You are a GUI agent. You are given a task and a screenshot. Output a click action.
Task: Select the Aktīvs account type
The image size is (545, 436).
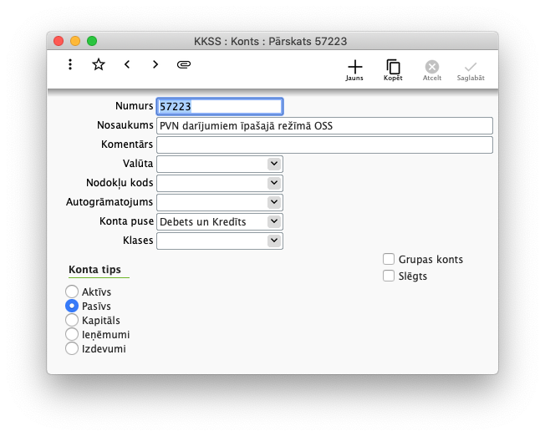pyautogui.click(x=72, y=292)
